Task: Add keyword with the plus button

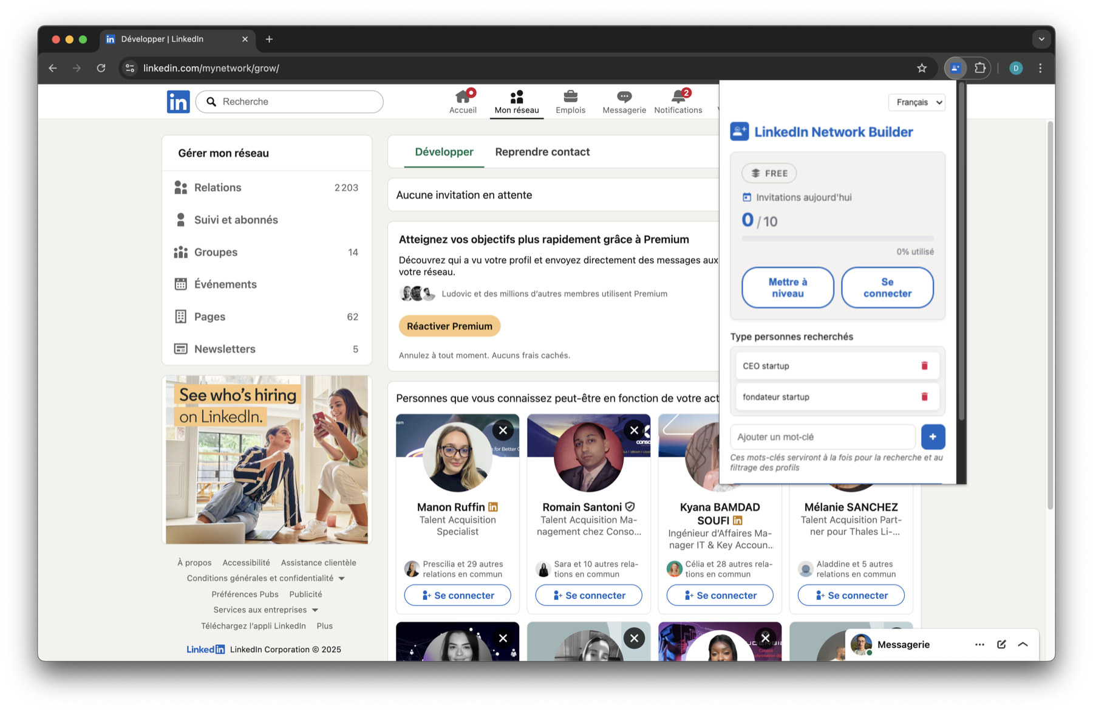Action: click(x=933, y=437)
